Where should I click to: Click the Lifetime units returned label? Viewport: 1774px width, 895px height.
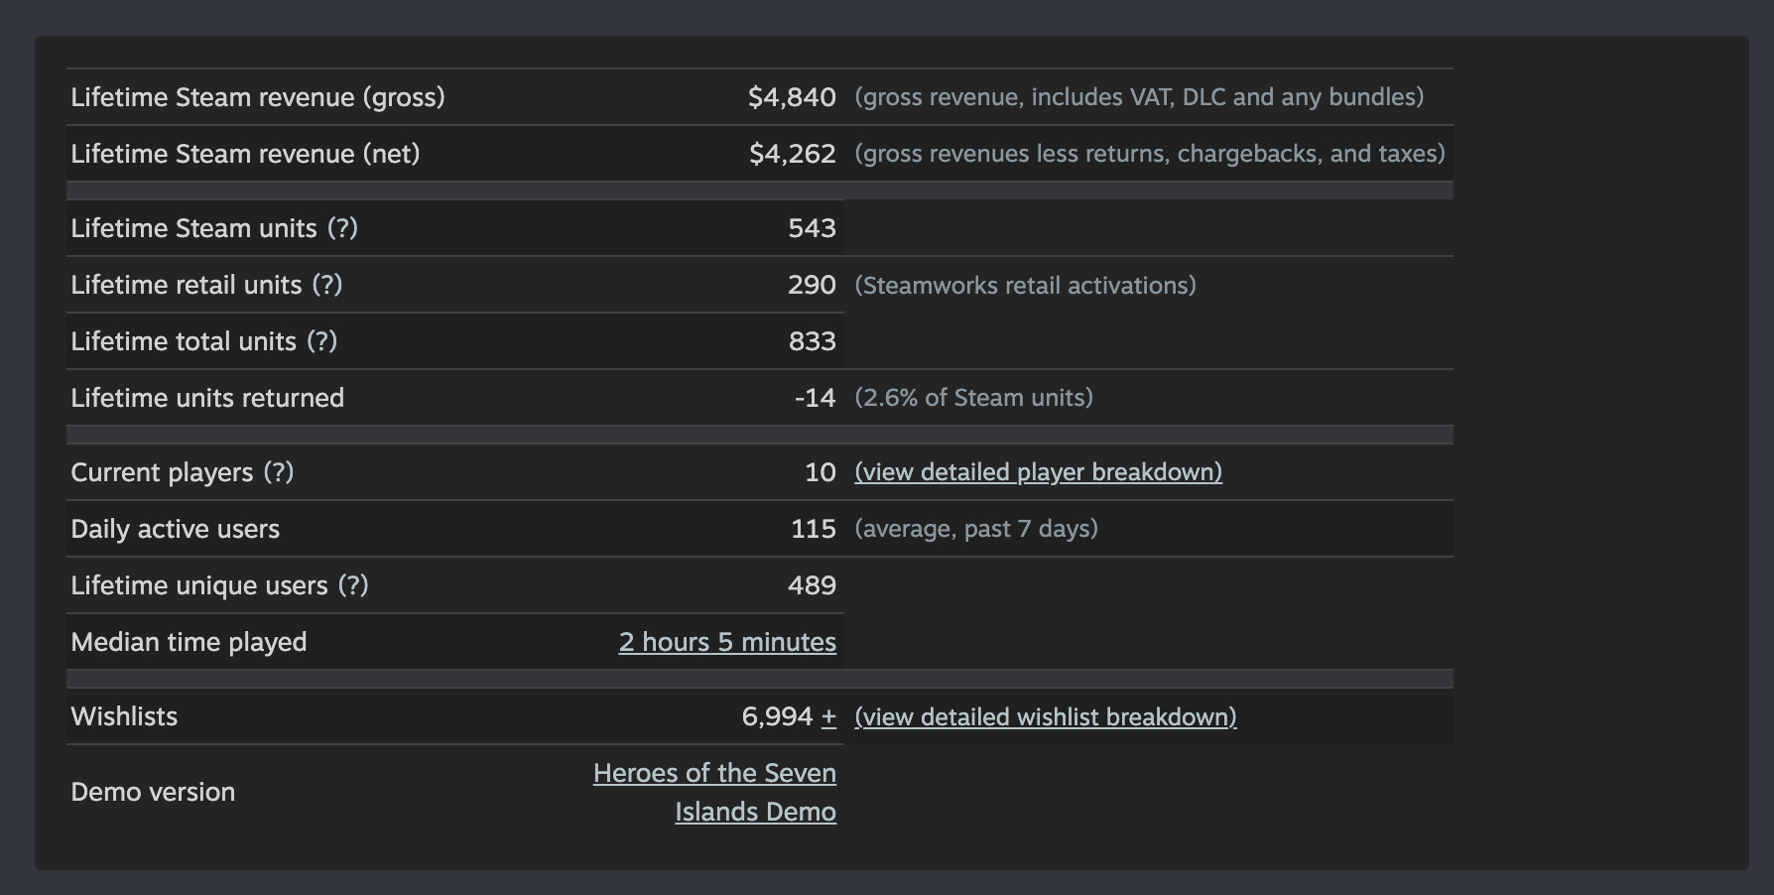pyautogui.click(x=207, y=398)
